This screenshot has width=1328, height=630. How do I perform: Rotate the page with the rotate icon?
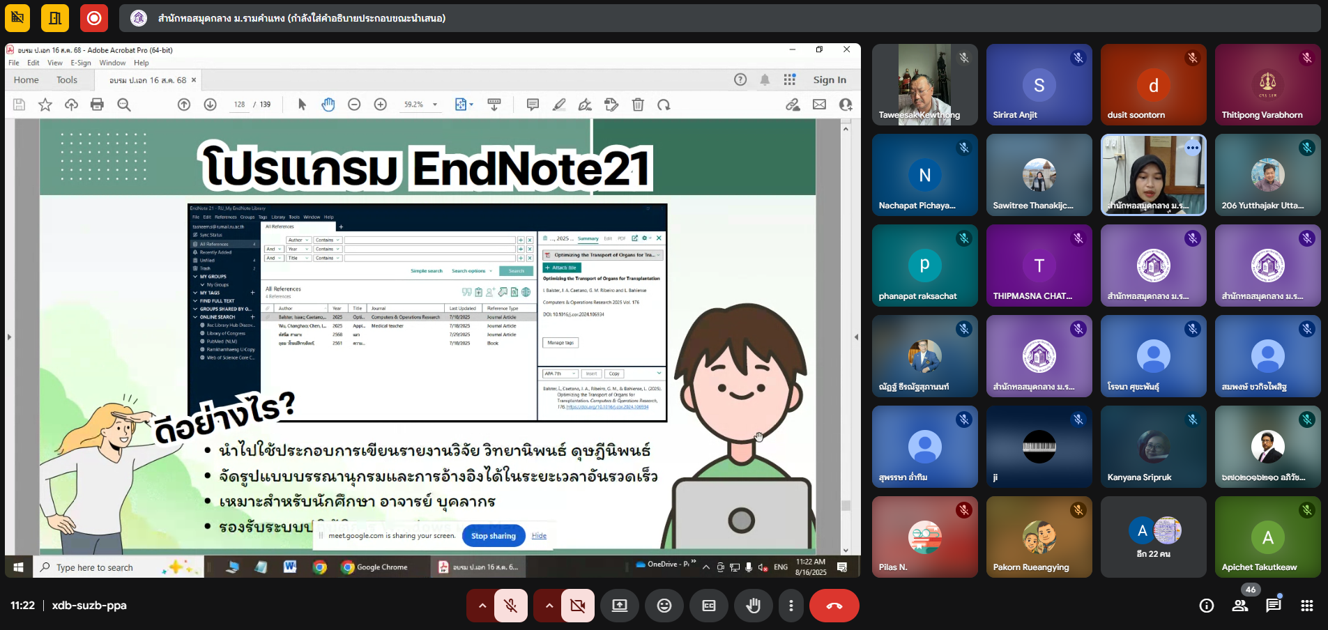tap(664, 105)
